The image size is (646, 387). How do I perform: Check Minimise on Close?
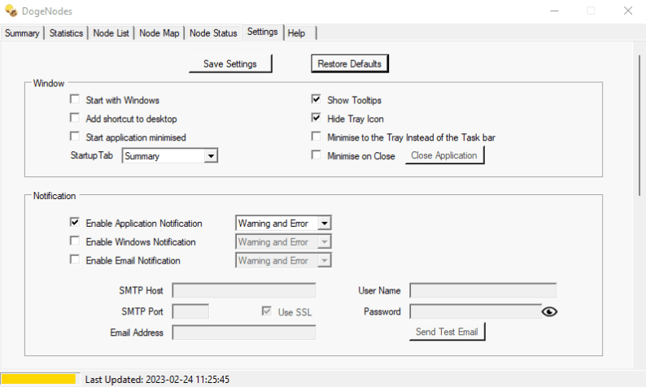316,154
